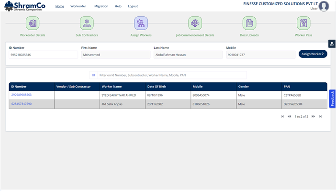Open the dark side panel user icon
Image resolution: width=336 pixels, height=191 pixels.
coord(332,44)
